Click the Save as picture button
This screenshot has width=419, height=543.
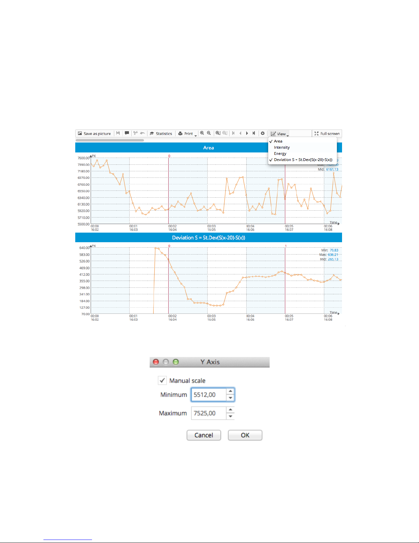click(x=94, y=134)
